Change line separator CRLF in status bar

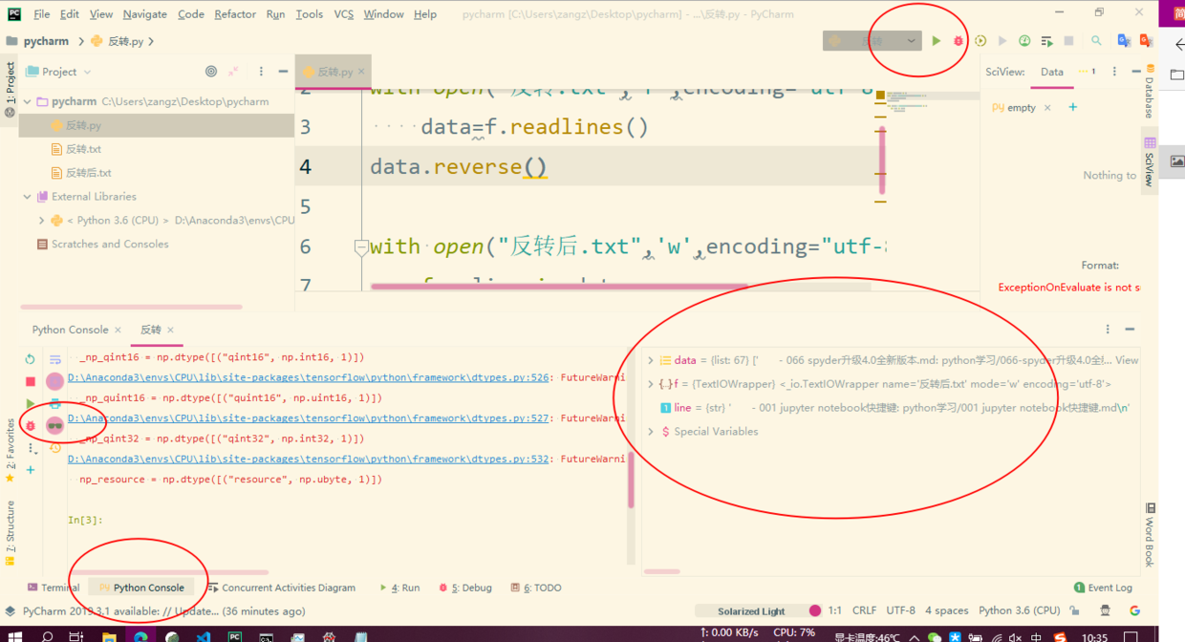click(864, 610)
